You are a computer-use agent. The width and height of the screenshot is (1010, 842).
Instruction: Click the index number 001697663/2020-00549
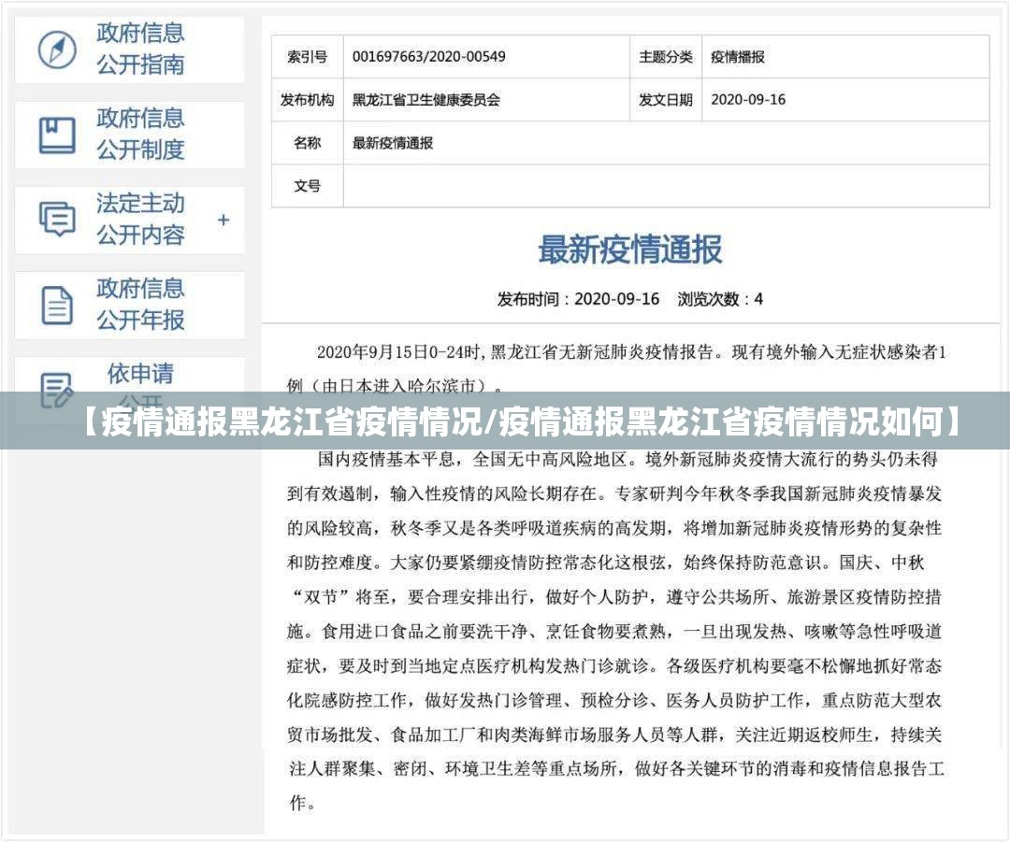(428, 57)
